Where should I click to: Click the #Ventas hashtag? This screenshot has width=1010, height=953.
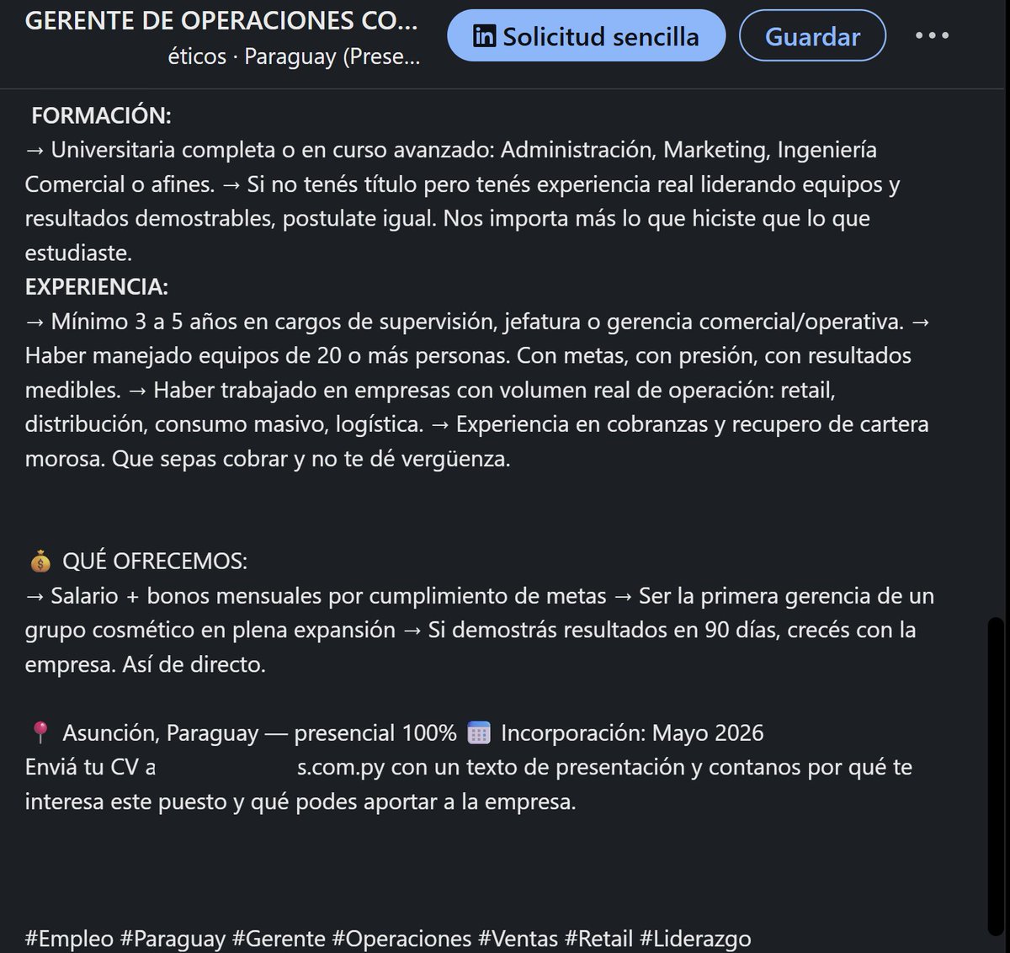[x=518, y=938]
